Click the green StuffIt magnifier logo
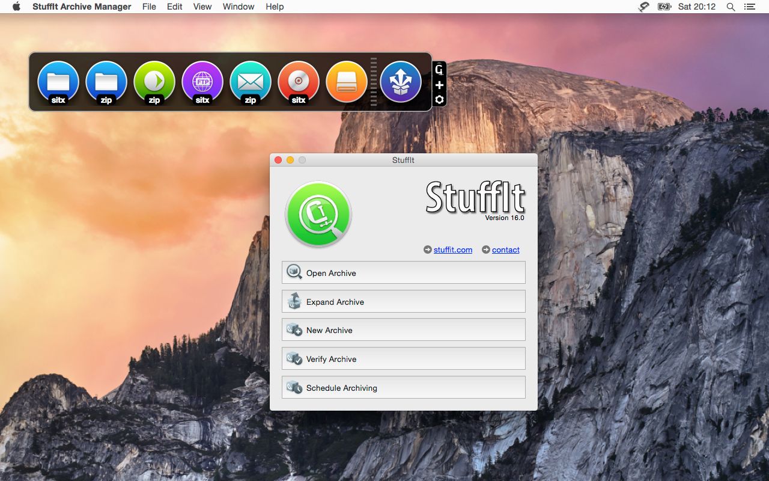The image size is (769, 481). pos(318,215)
